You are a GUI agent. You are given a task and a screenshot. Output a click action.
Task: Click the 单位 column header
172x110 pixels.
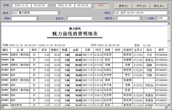coord(34,50)
